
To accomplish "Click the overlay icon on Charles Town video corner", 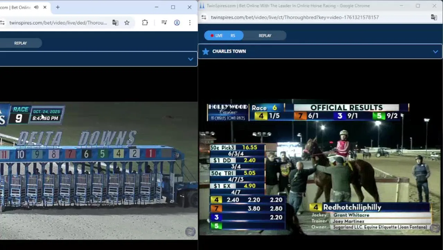I will point(435,228).
